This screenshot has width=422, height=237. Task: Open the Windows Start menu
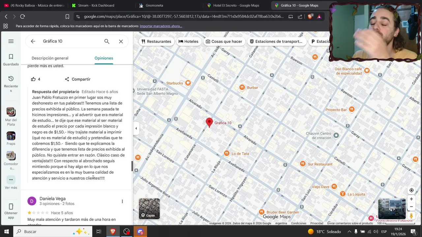click(x=6, y=231)
